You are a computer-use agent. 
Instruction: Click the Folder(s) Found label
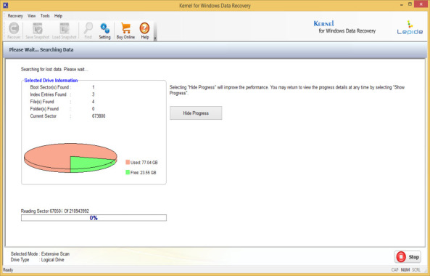[44, 109]
